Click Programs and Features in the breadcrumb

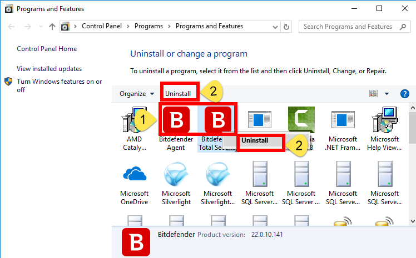click(209, 26)
